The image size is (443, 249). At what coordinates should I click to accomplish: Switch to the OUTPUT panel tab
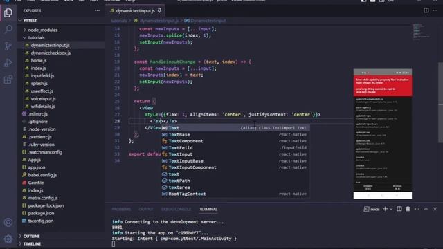click(x=146, y=209)
